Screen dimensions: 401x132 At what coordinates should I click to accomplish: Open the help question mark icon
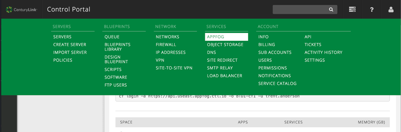coord(372,10)
